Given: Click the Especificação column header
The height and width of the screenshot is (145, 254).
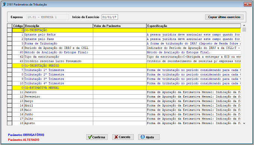Looking at the screenshot, I should point(193,26).
